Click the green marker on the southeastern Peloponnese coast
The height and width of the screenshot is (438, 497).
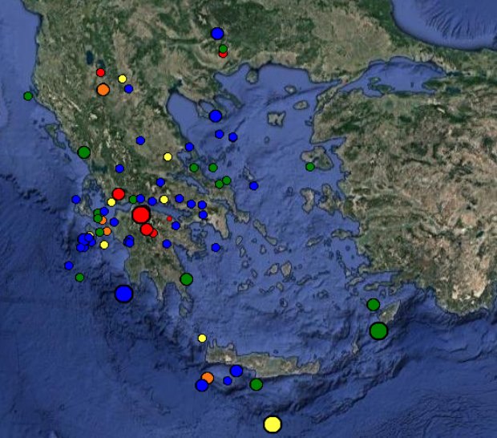point(186,279)
